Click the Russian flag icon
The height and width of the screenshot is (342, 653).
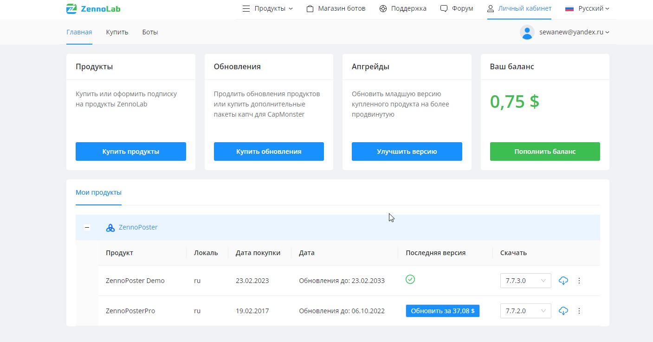point(569,8)
